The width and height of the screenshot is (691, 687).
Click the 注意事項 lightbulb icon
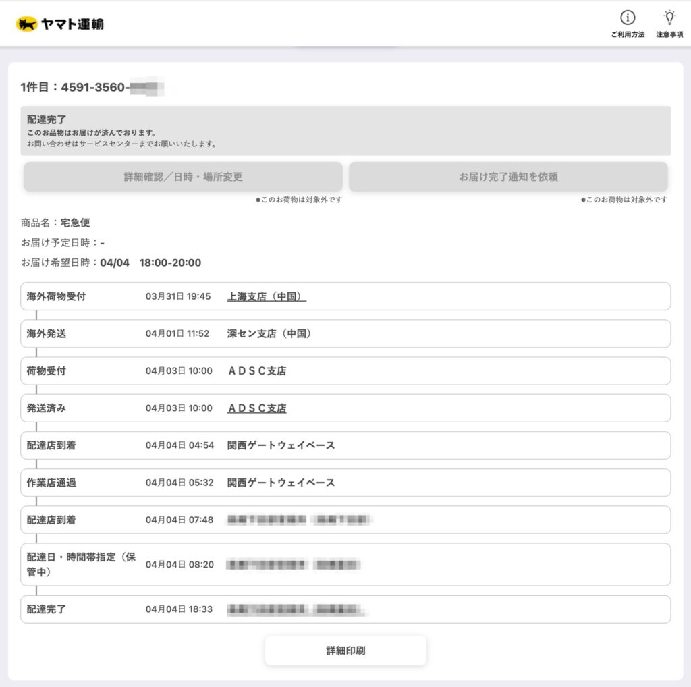pyautogui.click(x=669, y=18)
